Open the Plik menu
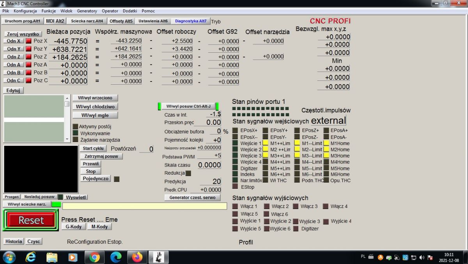 click(x=6, y=11)
